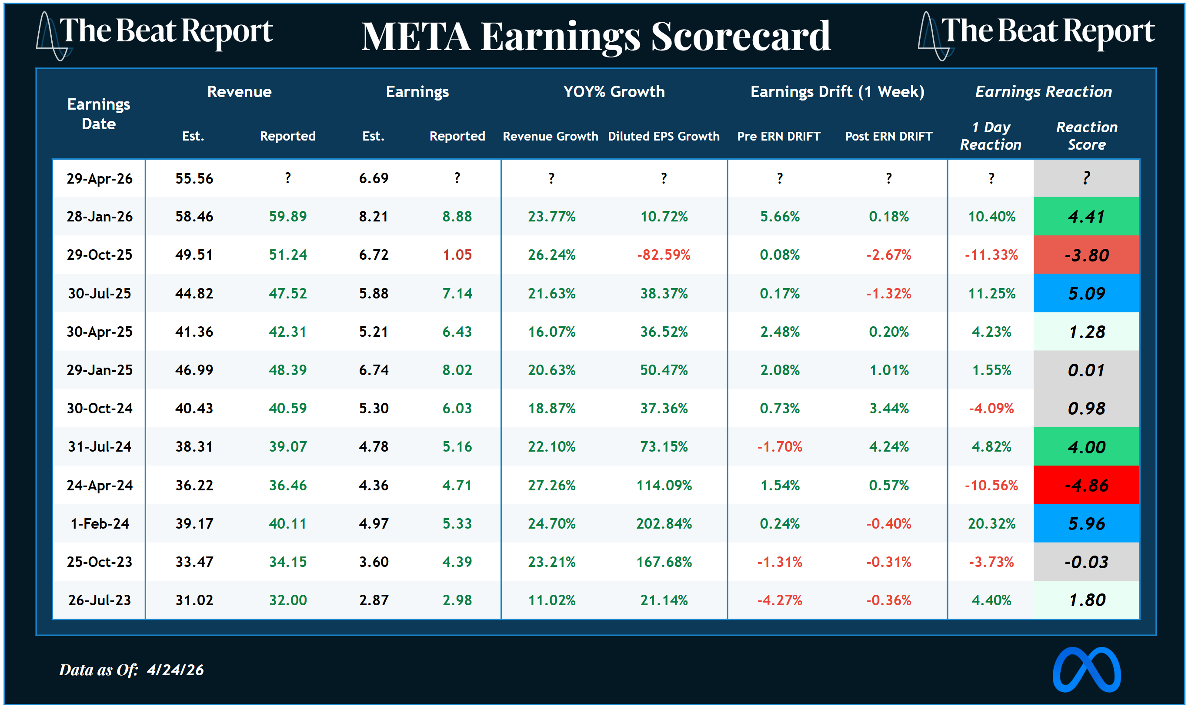Click the Data as Of 4/24/26 text
Screen dimensions: 1188x707
coord(131,670)
